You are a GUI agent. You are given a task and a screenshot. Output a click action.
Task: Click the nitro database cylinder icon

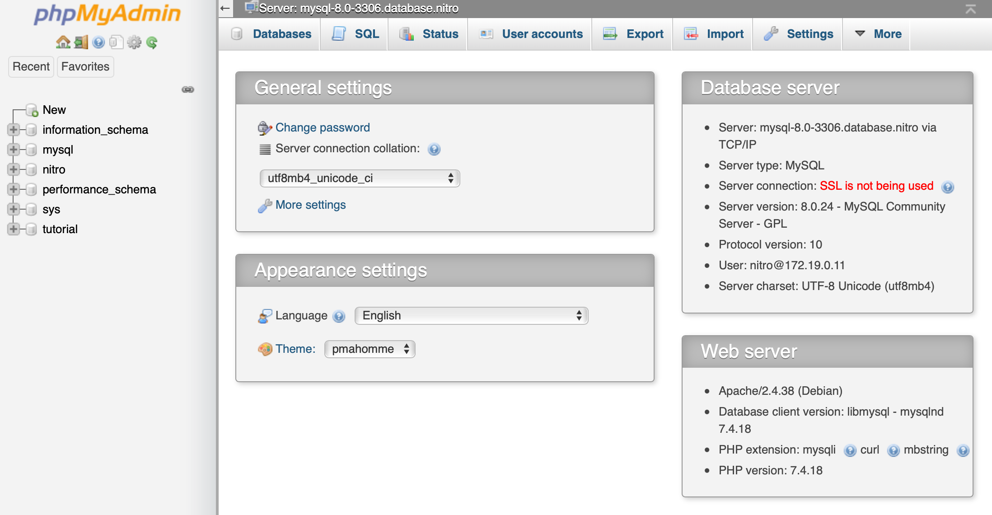pos(31,170)
